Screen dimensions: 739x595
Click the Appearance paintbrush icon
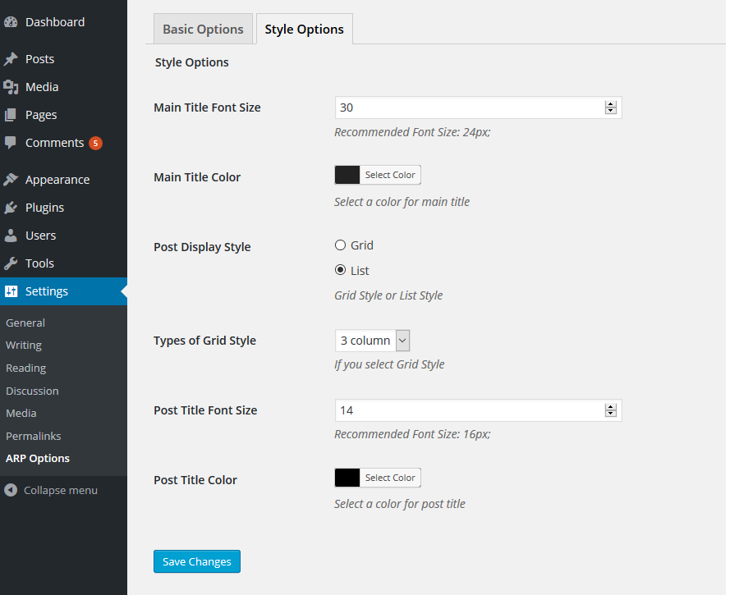11,180
